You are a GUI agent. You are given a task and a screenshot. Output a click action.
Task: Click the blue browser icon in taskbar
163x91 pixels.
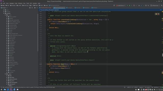pos(8,89)
